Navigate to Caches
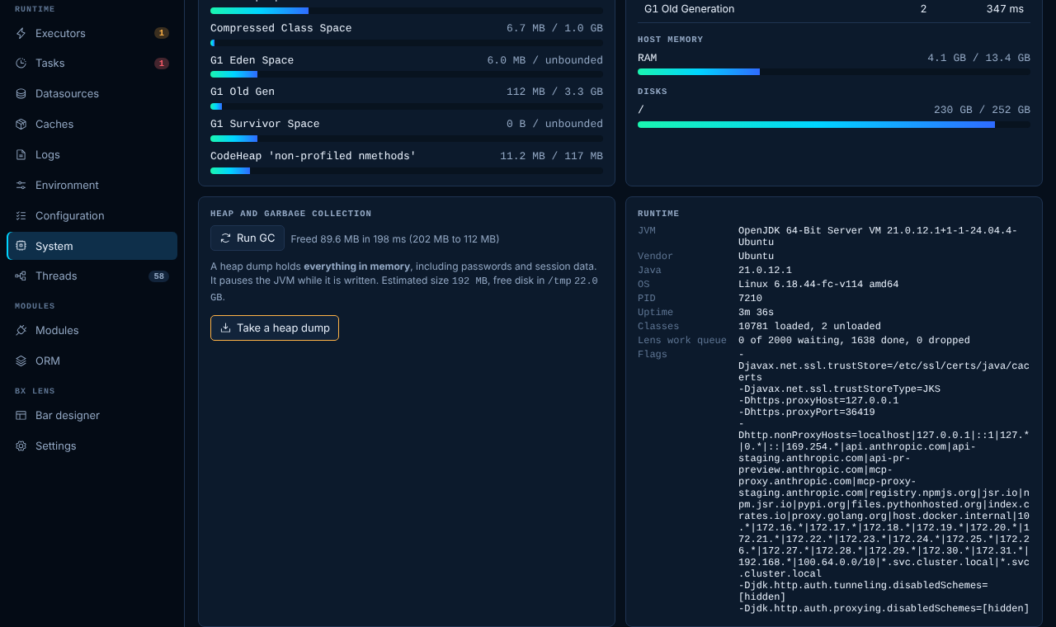 coord(92,125)
